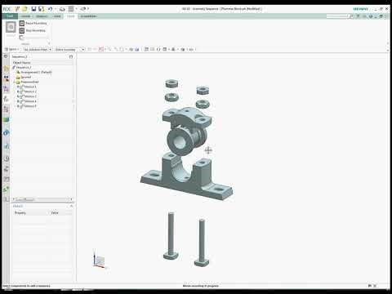392x294 pixels.
Task: Click the Help globe icon in ribbon
Action: [370, 16]
